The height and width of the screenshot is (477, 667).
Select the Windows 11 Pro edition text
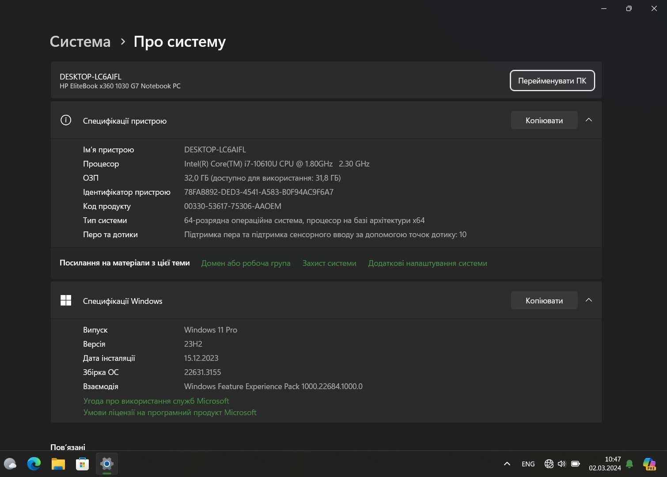[x=211, y=330]
